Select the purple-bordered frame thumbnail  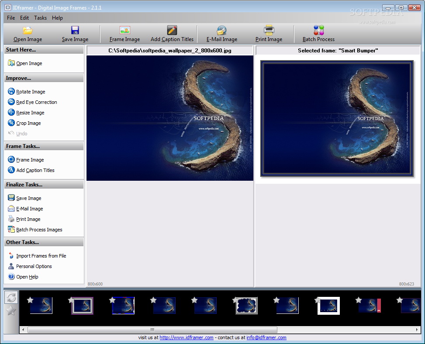pos(82,306)
